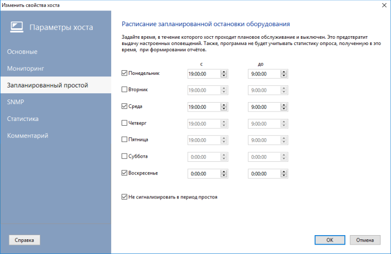Viewport: 391px width, 254px height.
Task: Click the Справка help button
Action: [25, 240]
